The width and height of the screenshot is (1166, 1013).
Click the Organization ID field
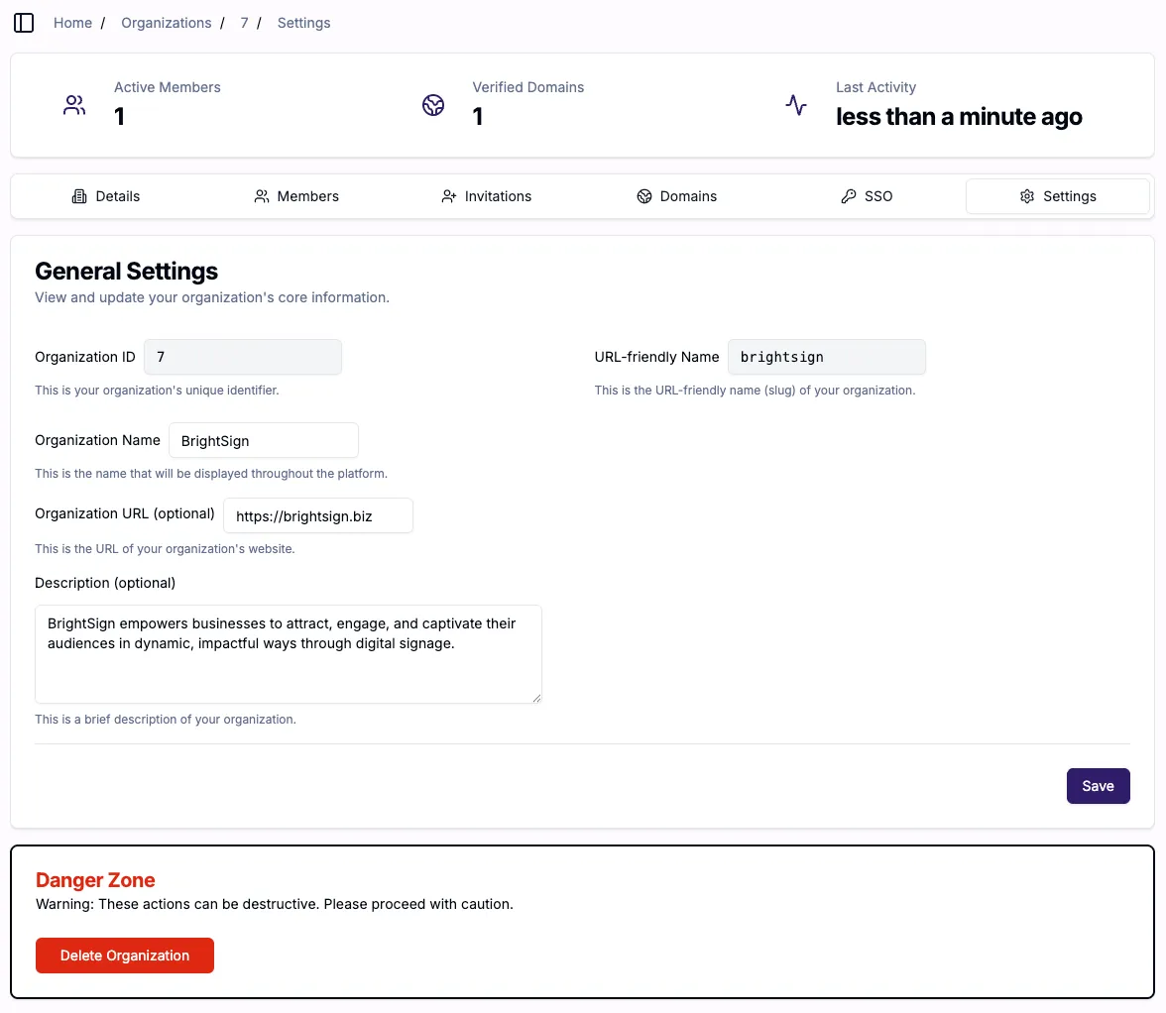(x=243, y=358)
